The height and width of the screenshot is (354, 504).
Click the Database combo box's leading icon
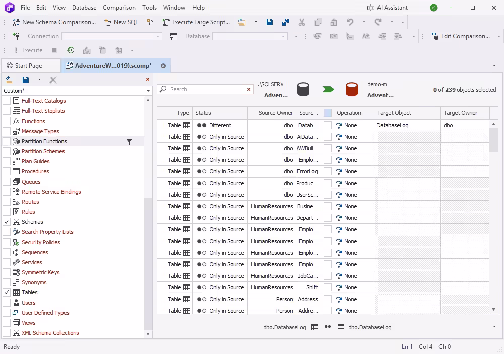(x=173, y=36)
